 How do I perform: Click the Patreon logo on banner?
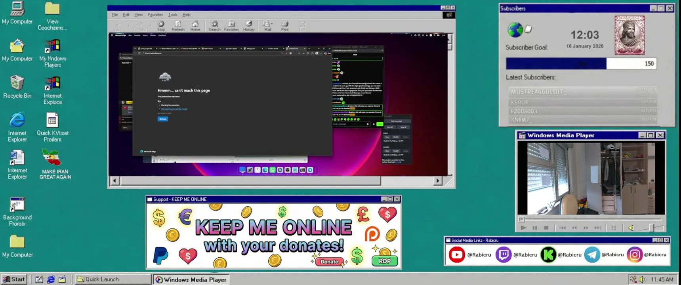point(372,234)
